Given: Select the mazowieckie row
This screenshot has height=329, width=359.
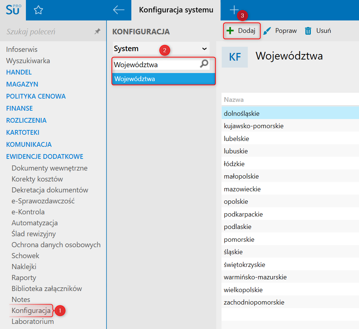Looking at the screenshot, I should pyautogui.click(x=290, y=189).
